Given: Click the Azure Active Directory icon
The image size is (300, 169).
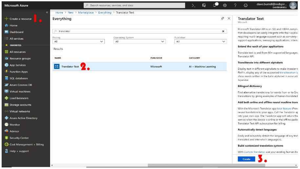Looking at the screenshot, I should click(x=7, y=118).
